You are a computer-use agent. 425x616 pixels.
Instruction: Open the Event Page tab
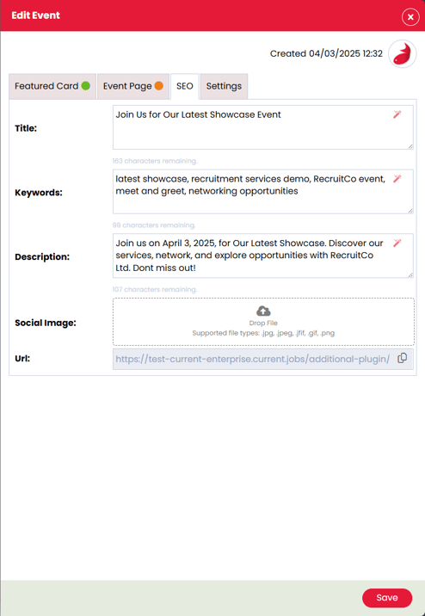tap(133, 86)
